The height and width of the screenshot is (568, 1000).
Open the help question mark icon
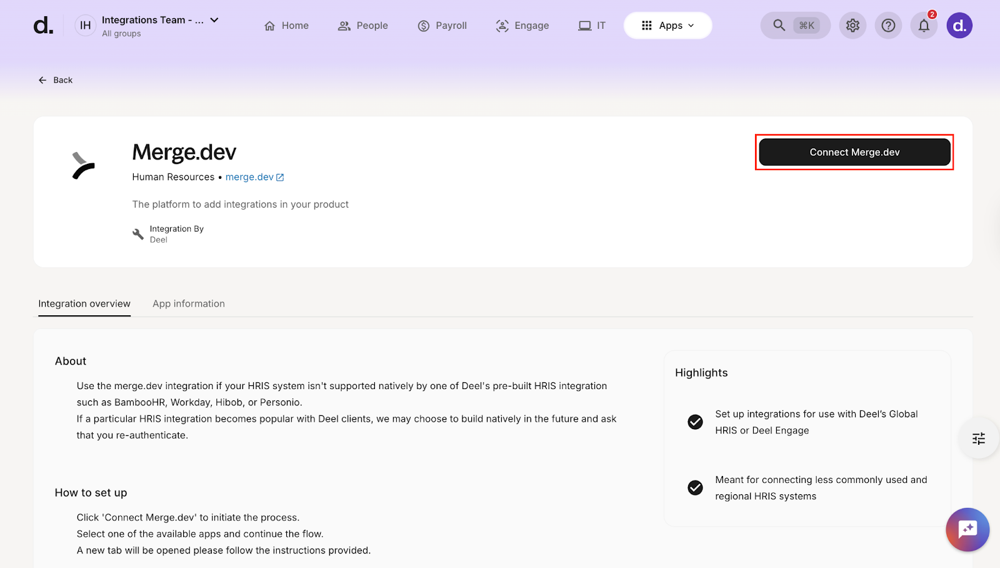[888, 26]
